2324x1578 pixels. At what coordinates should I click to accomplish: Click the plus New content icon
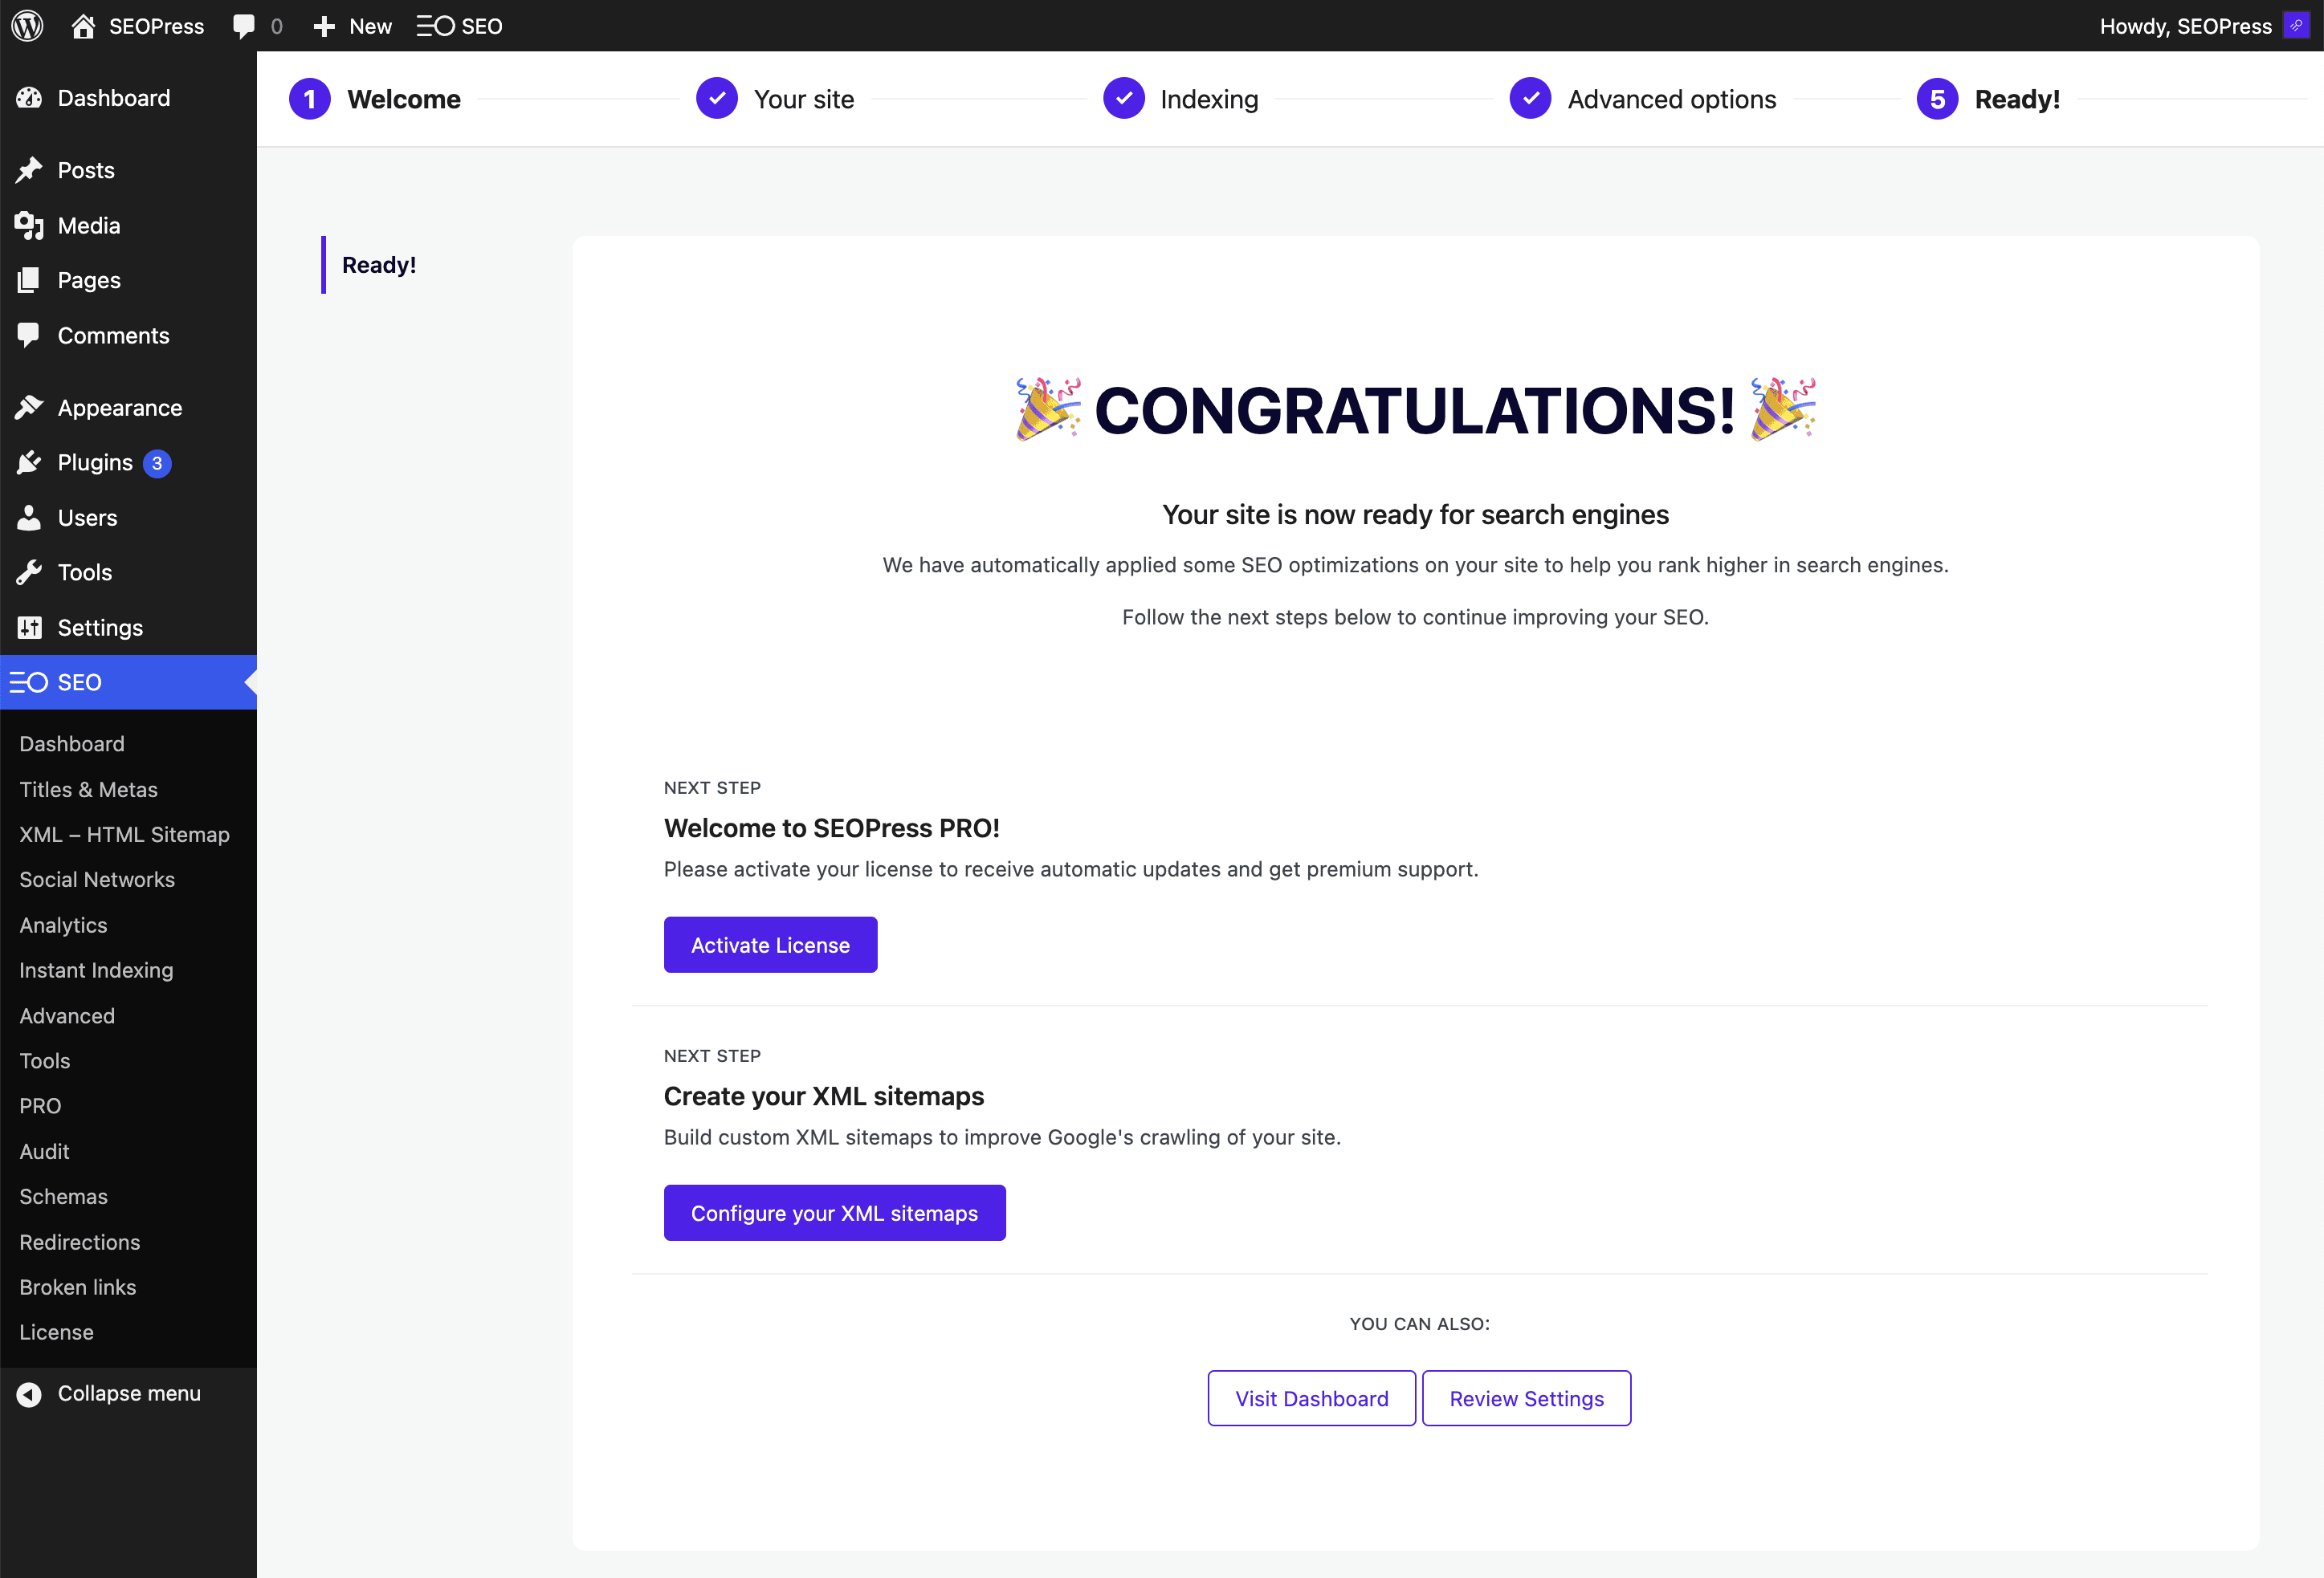(323, 26)
